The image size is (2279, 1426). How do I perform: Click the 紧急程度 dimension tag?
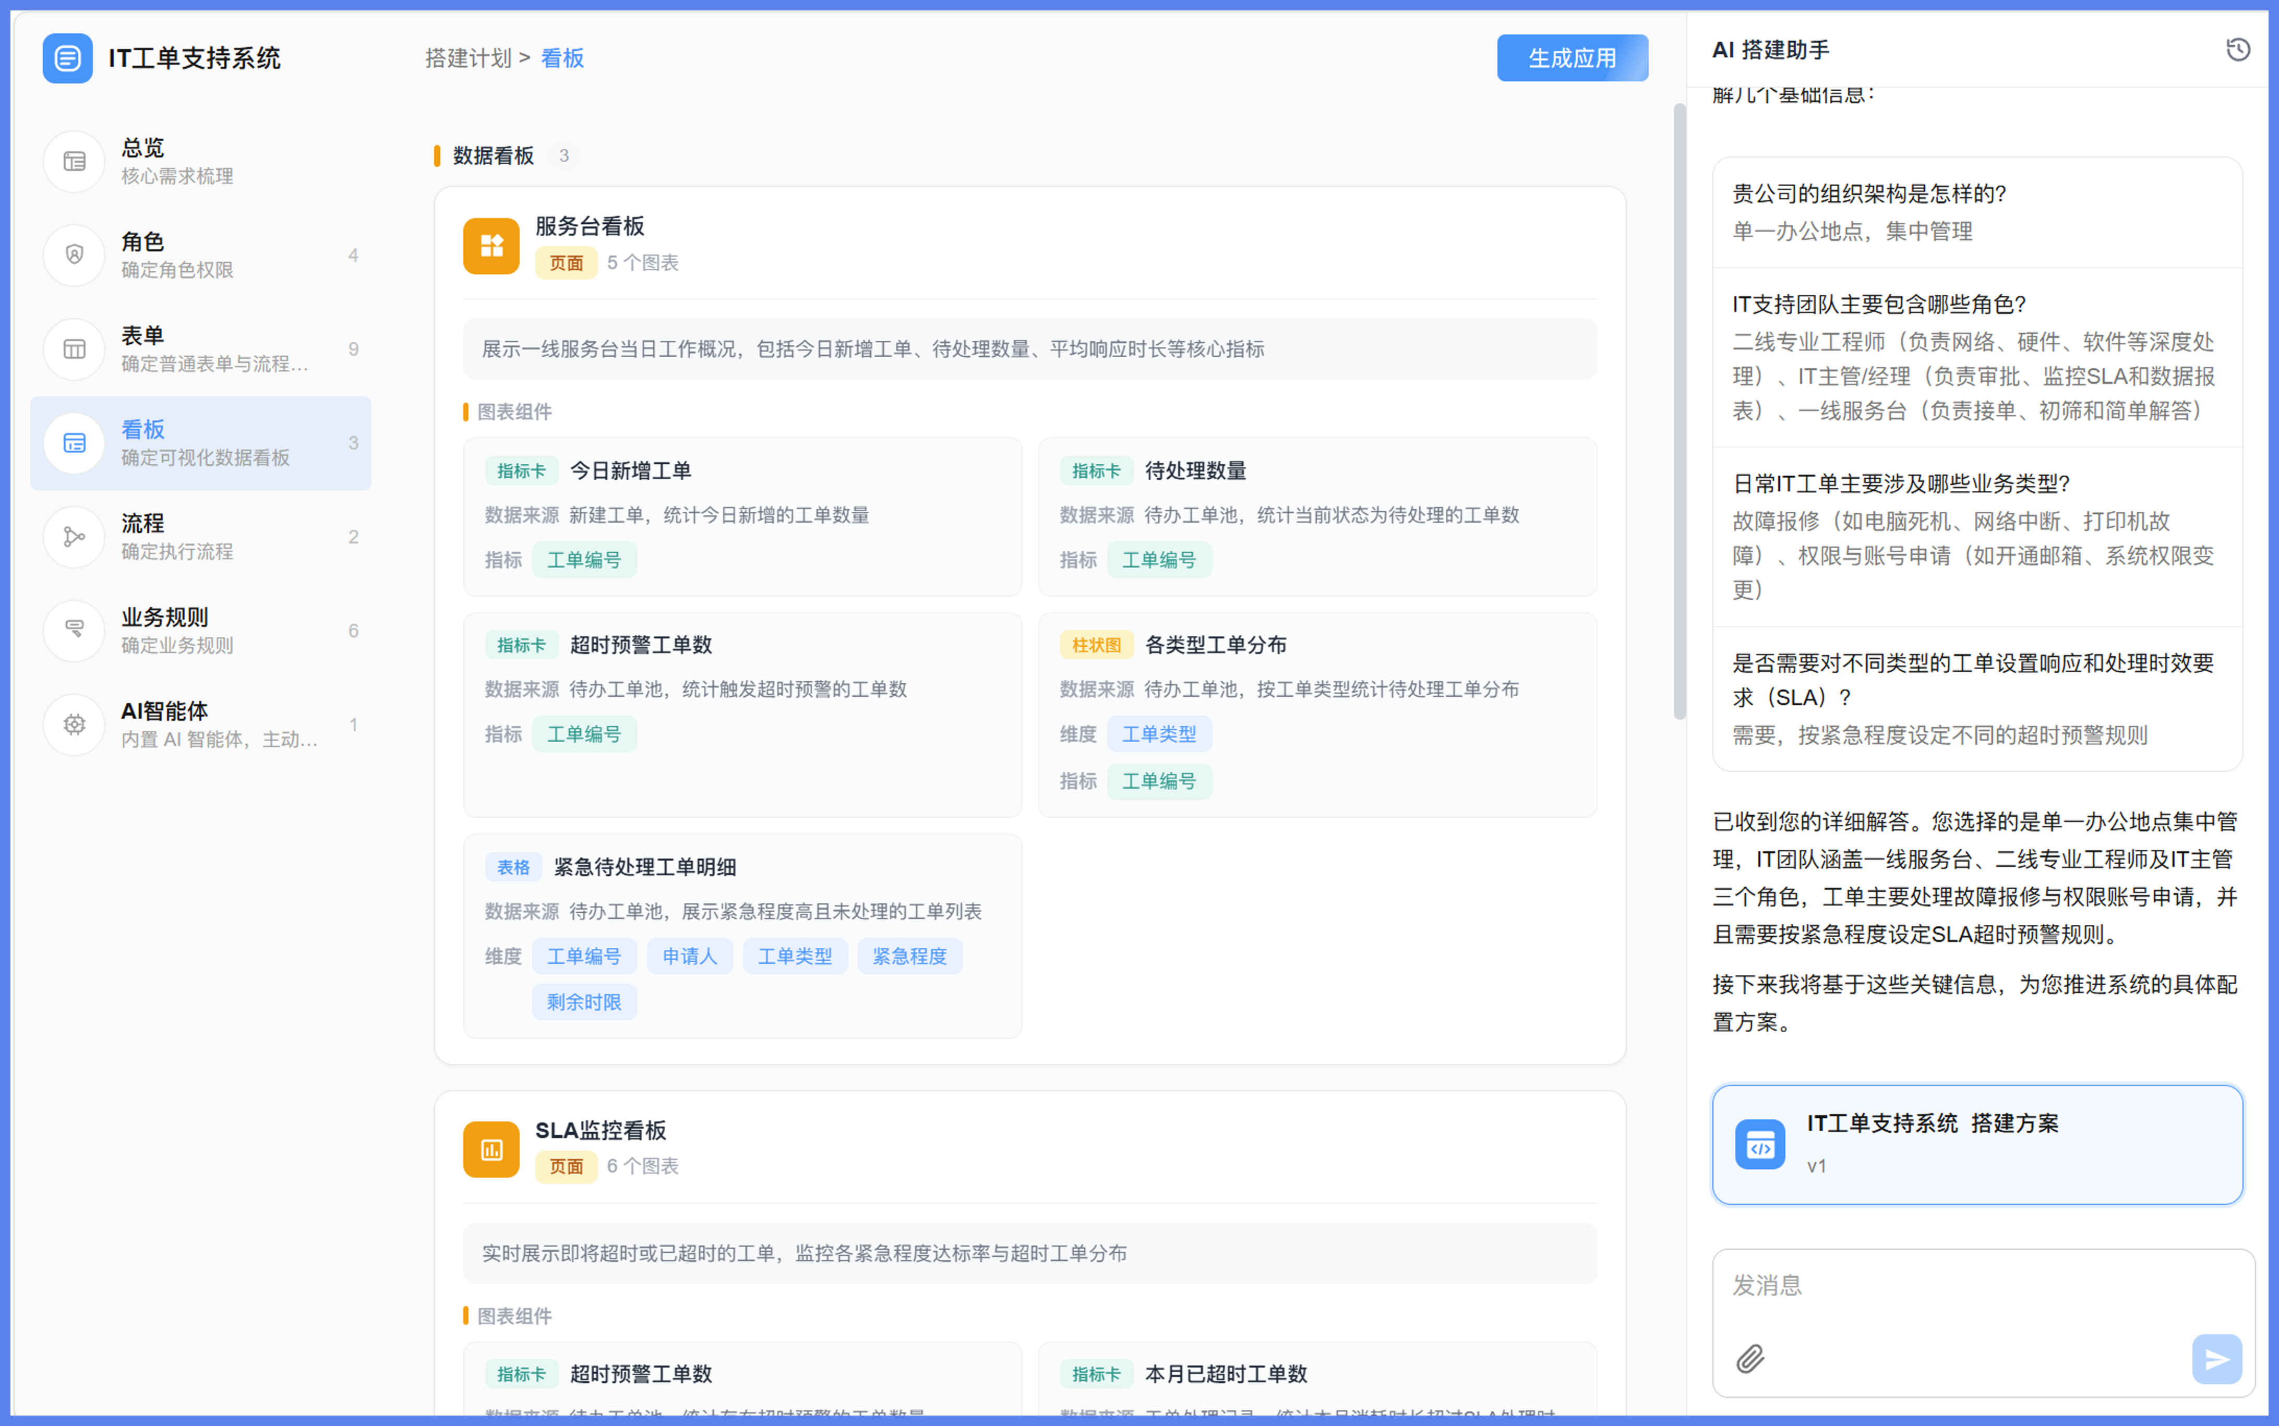[x=910, y=957]
